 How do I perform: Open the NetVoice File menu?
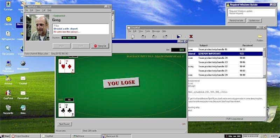26,10
